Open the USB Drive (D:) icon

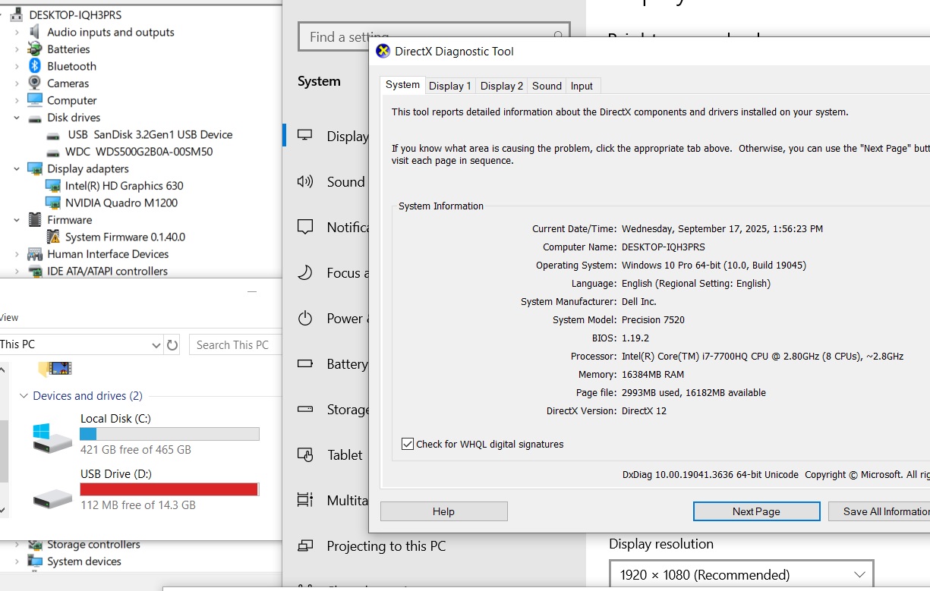[52, 496]
